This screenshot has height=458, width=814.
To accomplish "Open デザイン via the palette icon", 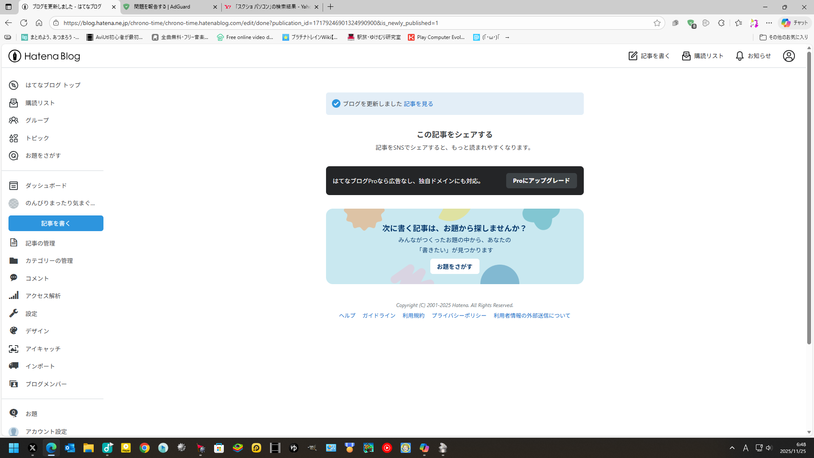I will 14,331.
